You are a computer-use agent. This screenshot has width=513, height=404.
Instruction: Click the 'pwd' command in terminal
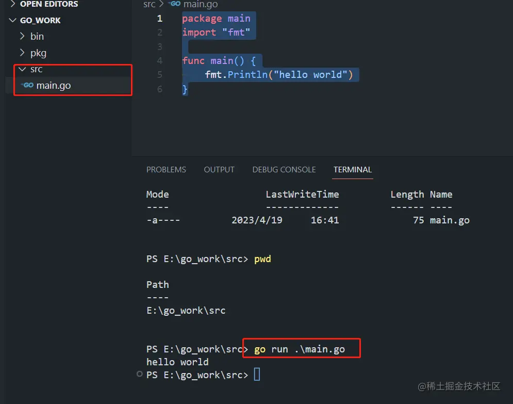[x=263, y=259]
